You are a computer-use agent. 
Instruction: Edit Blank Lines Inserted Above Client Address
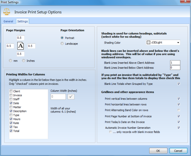pyautogui.click(x=175, y=63)
